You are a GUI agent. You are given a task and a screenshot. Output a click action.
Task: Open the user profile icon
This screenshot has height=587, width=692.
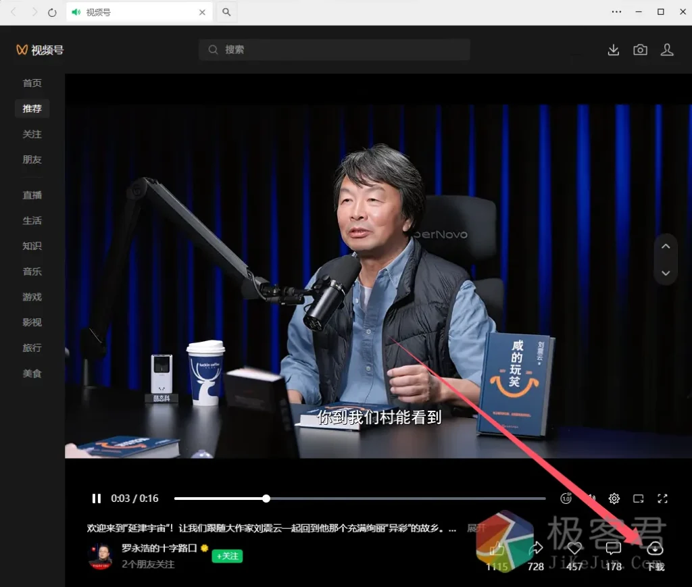pyautogui.click(x=667, y=50)
